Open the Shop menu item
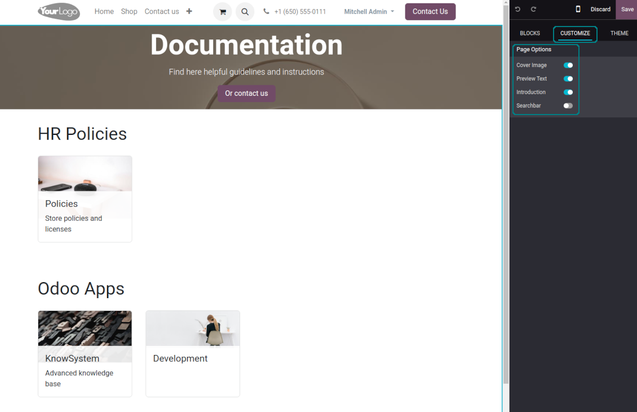 click(x=129, y=11)
